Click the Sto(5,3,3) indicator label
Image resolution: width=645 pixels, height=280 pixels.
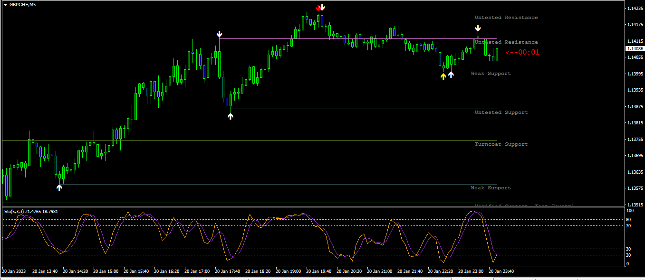coord(31,212)
